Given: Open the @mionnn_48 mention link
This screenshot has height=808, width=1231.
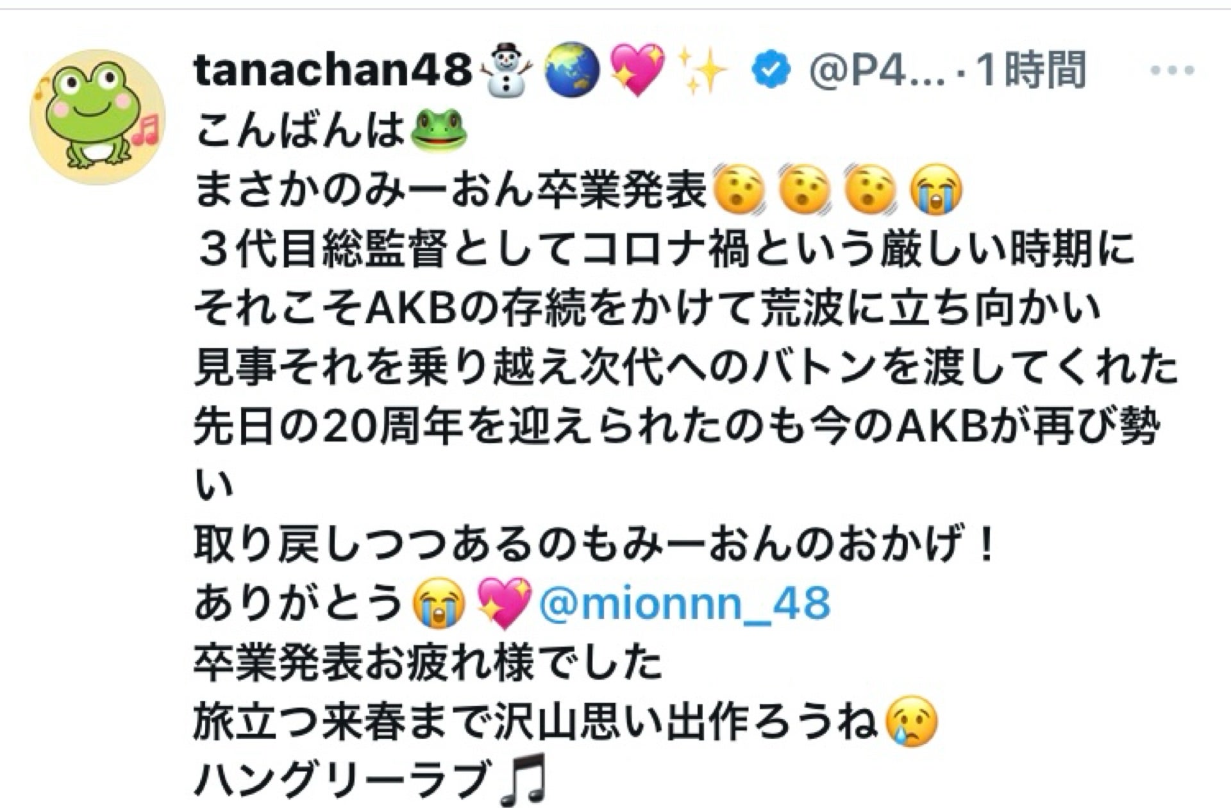Looking at the screenshot, I should pyautogui.click(x=685, y=603).
